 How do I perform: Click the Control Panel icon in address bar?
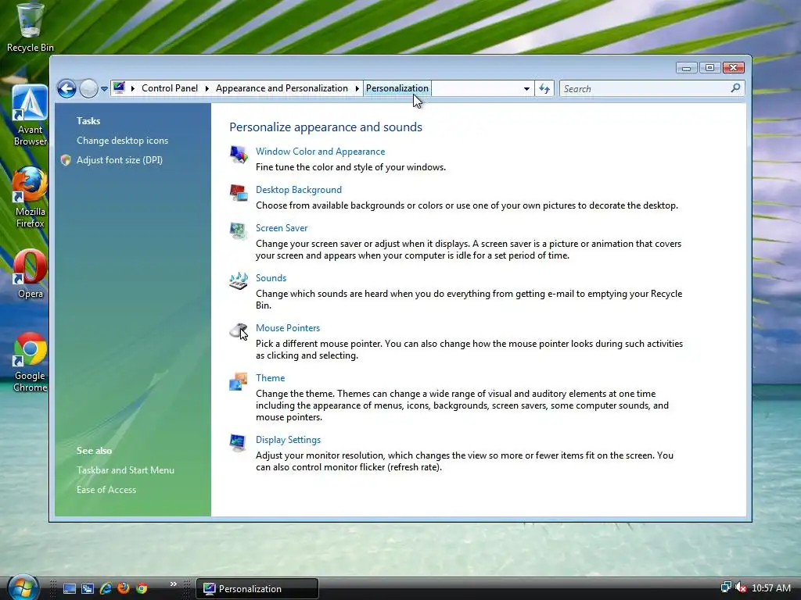119,87
